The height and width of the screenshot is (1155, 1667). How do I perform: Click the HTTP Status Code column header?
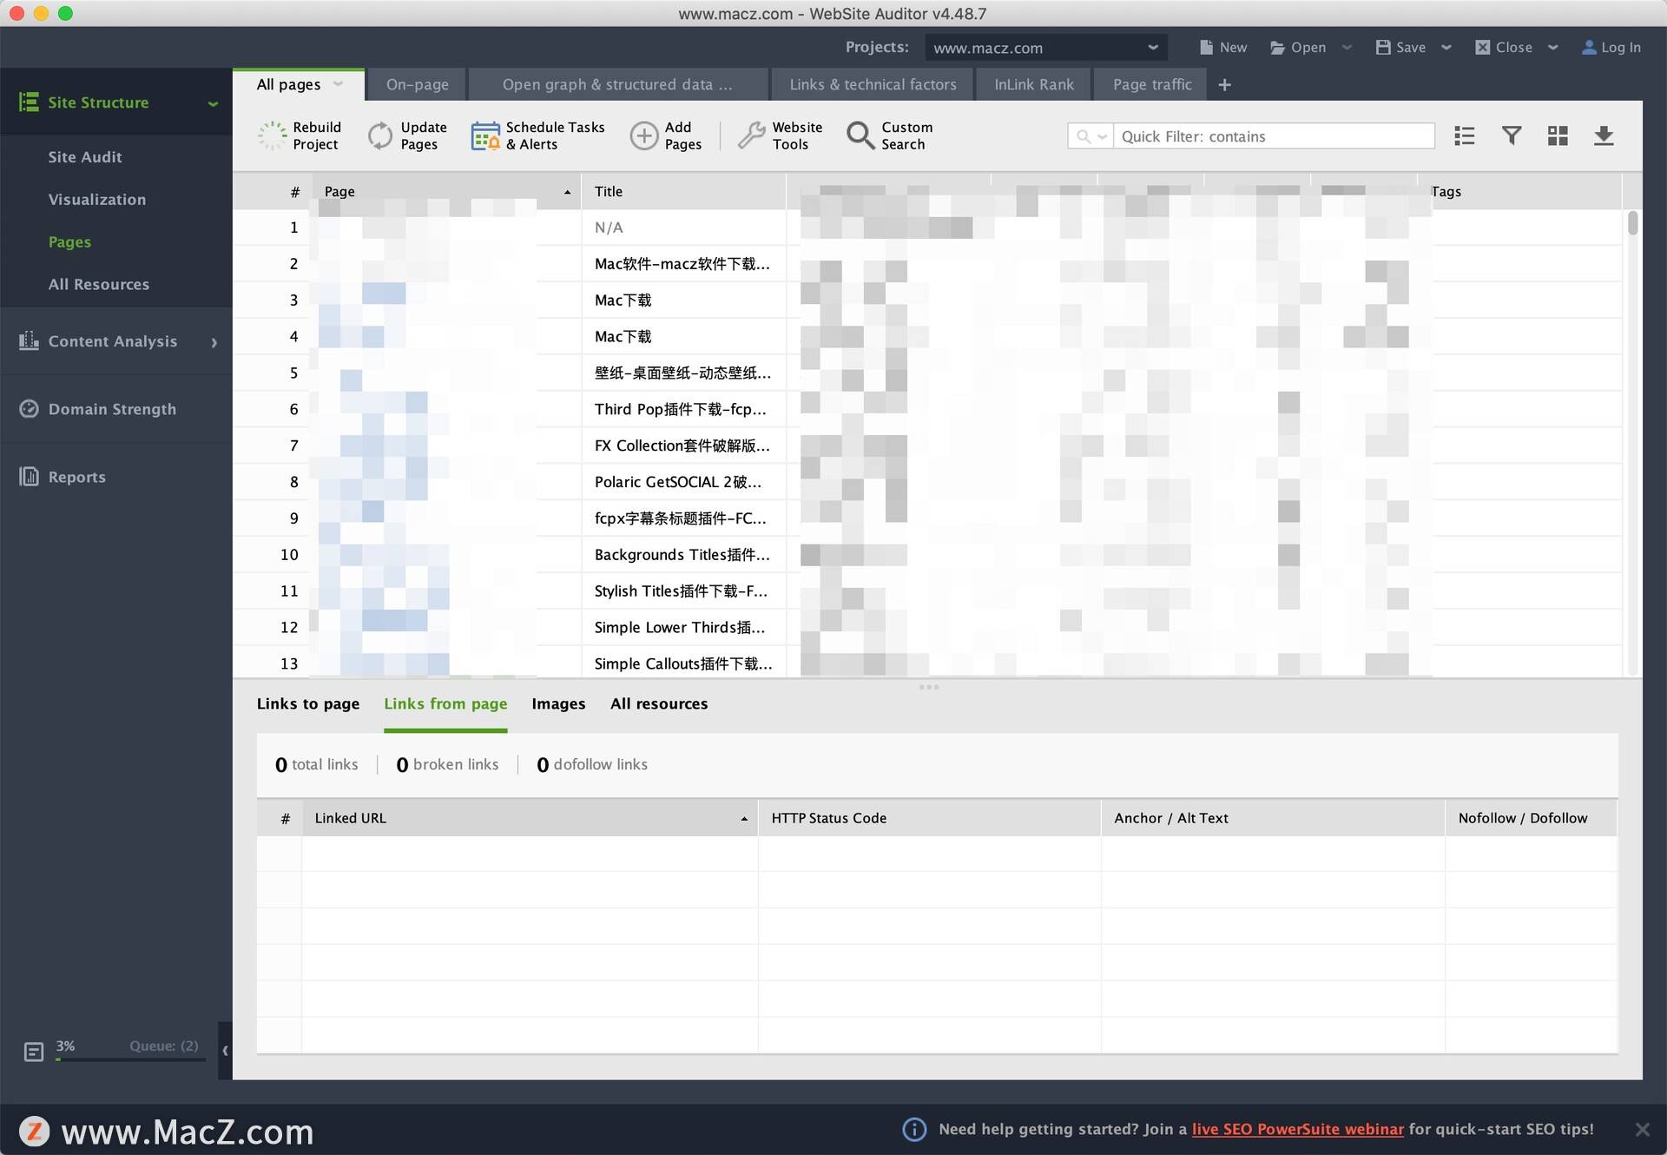click(929, 817)
